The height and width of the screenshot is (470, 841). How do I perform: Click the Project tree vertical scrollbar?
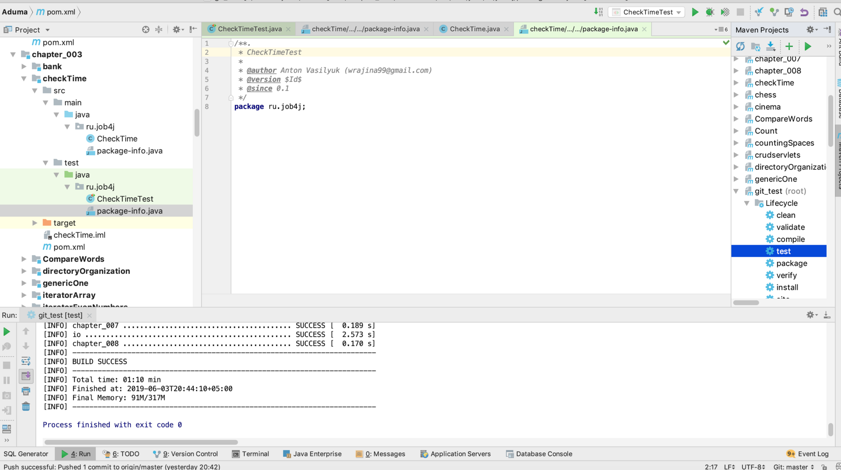[197, 123]
